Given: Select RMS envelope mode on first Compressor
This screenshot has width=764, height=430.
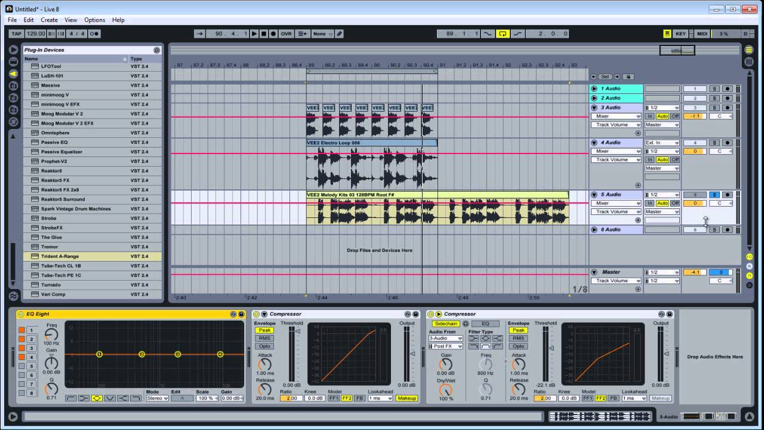Looking at the screenshot, I should 264,338.
